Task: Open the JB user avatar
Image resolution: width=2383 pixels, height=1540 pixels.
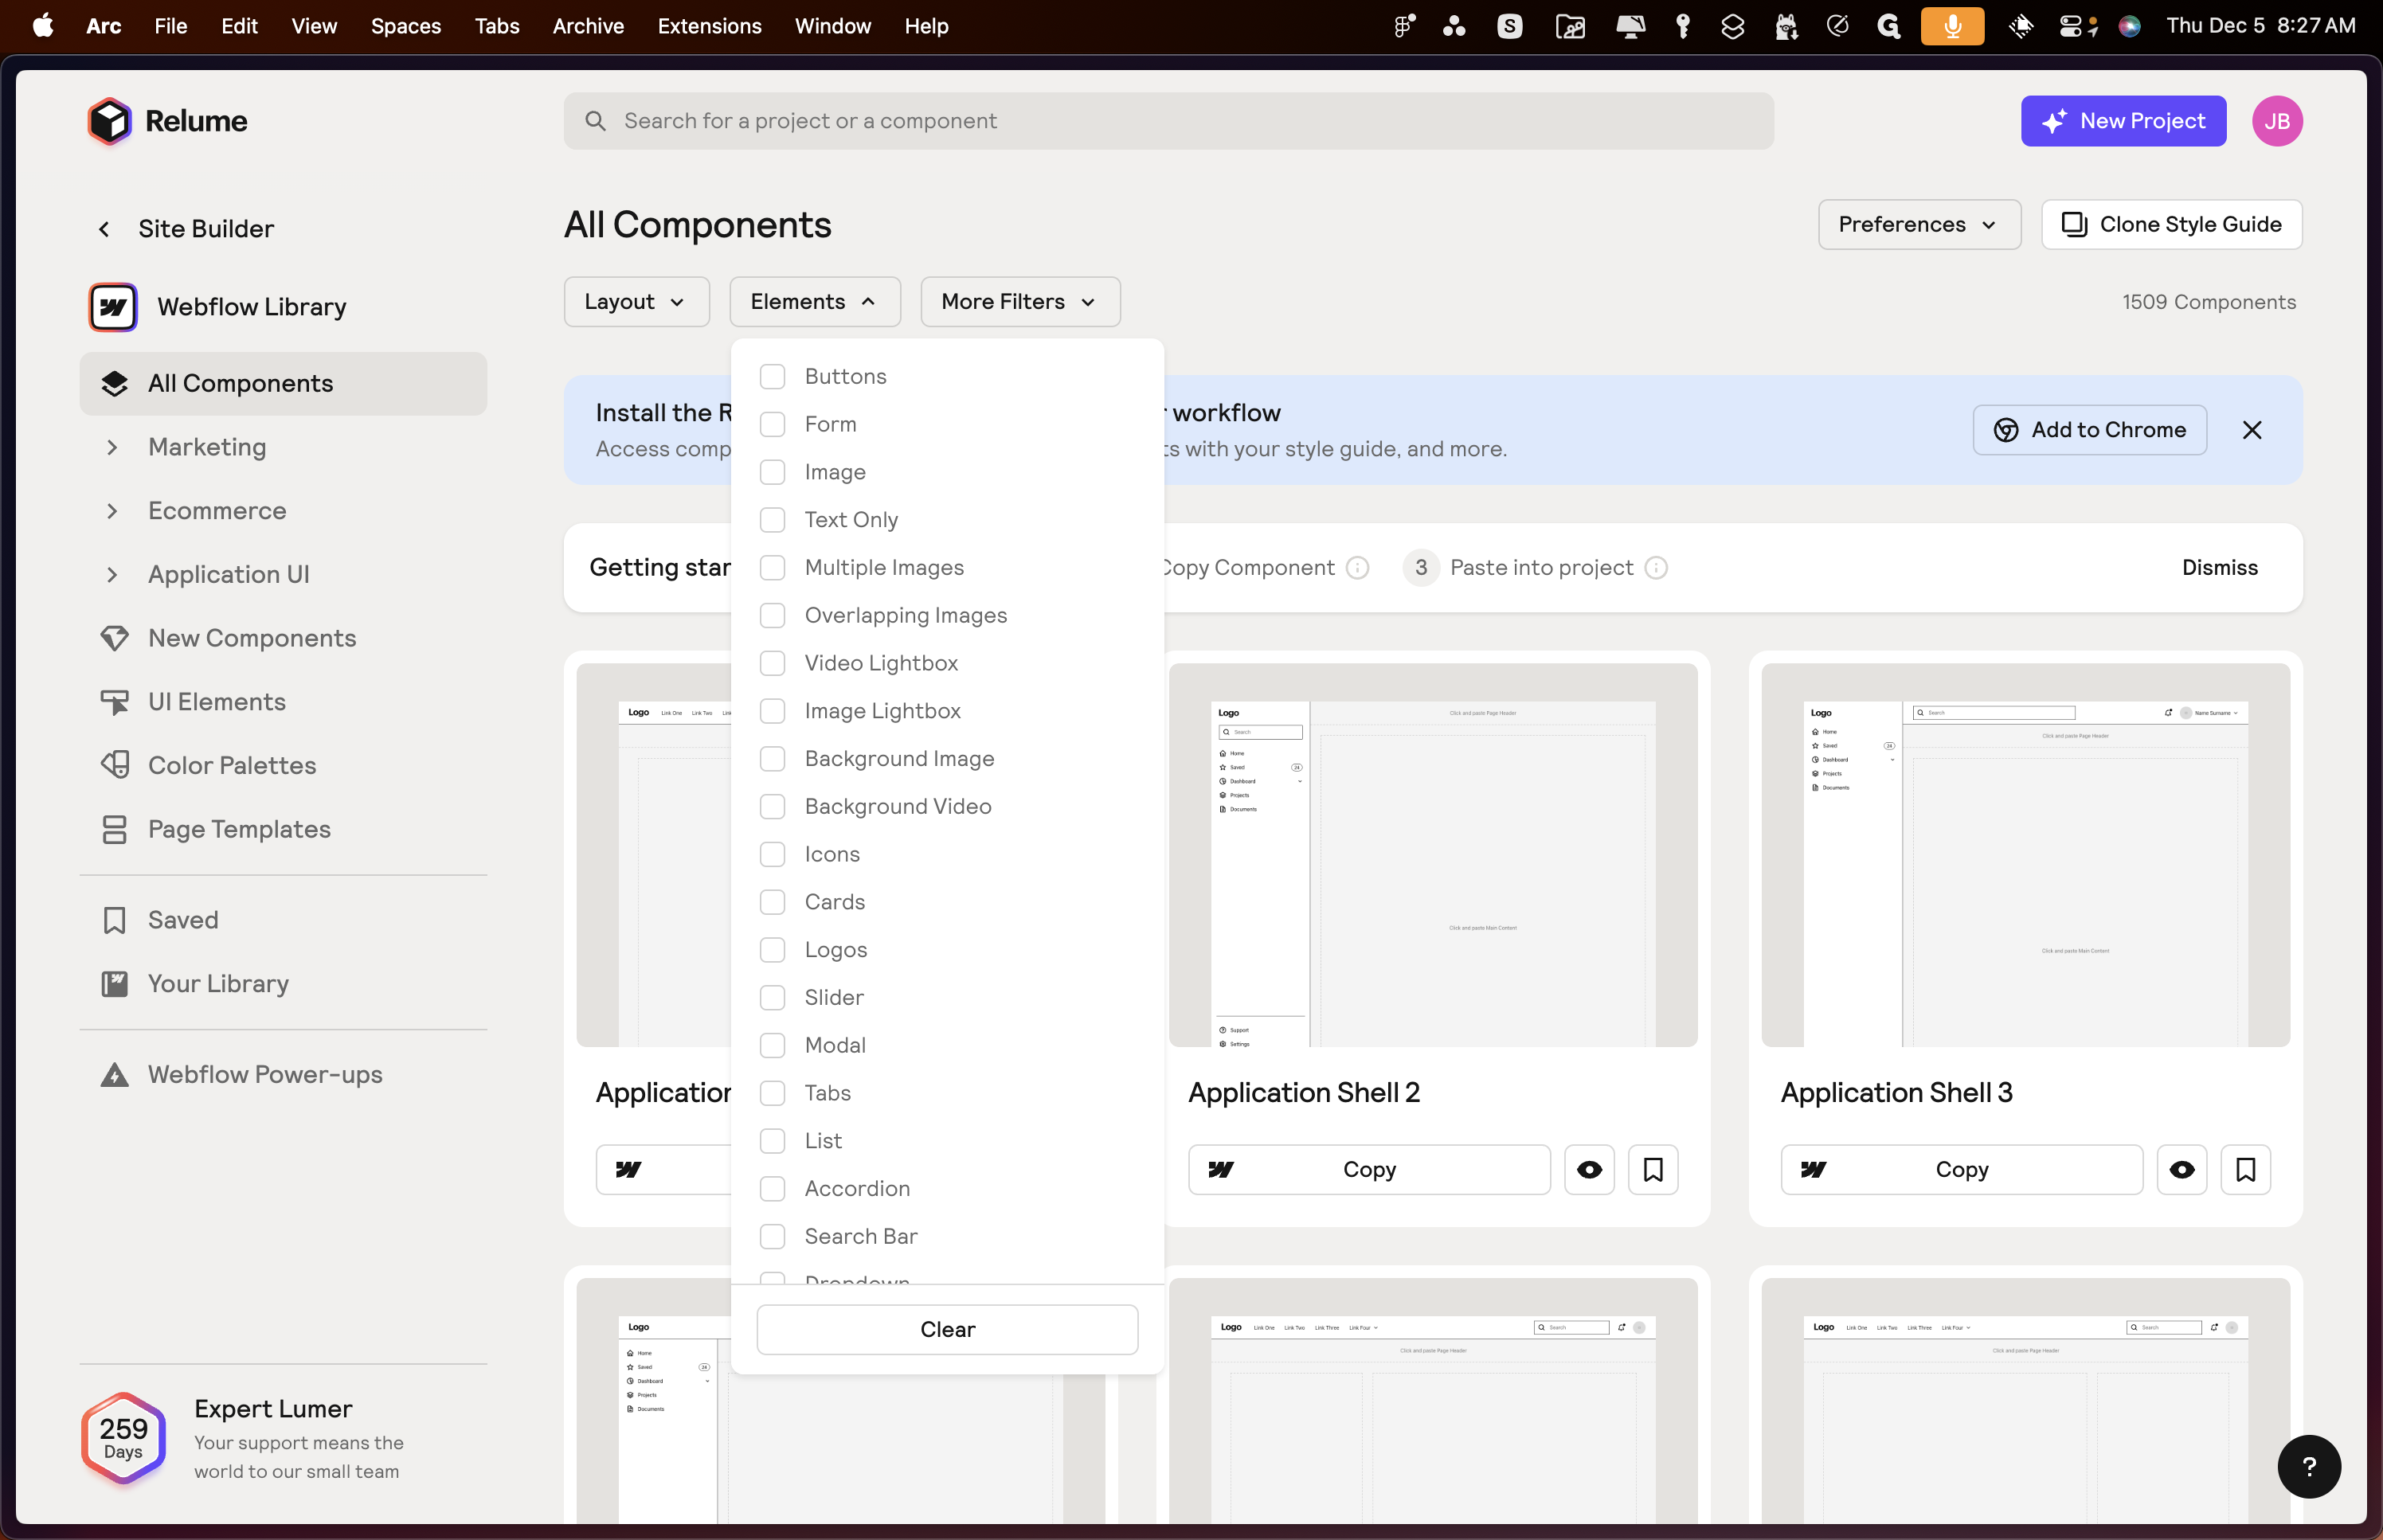Action: (x=2277, y=121)
